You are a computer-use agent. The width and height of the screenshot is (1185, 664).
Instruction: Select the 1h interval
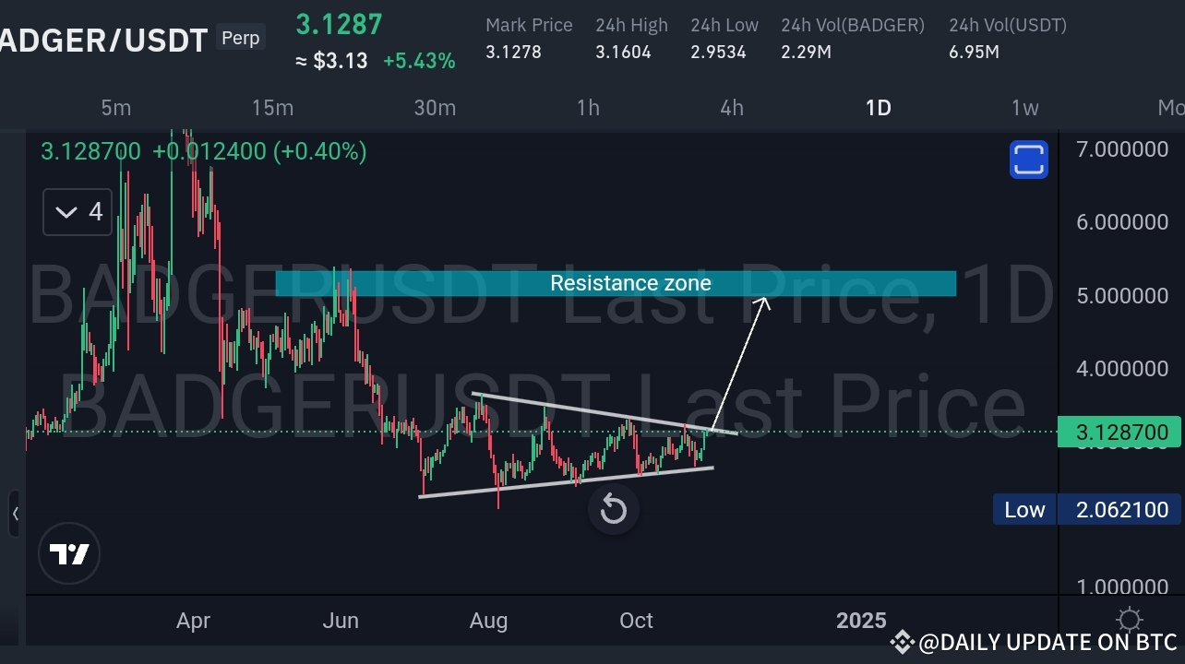pos(588,108)
